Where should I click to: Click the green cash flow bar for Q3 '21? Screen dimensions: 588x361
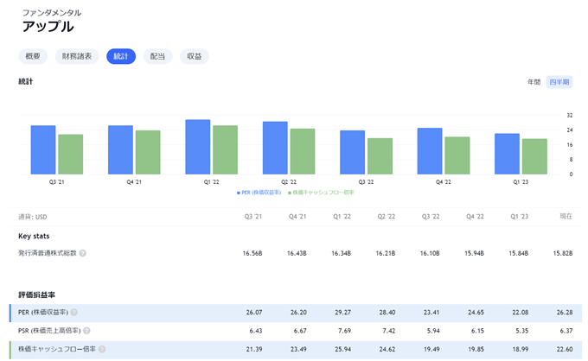click(71, 155)
